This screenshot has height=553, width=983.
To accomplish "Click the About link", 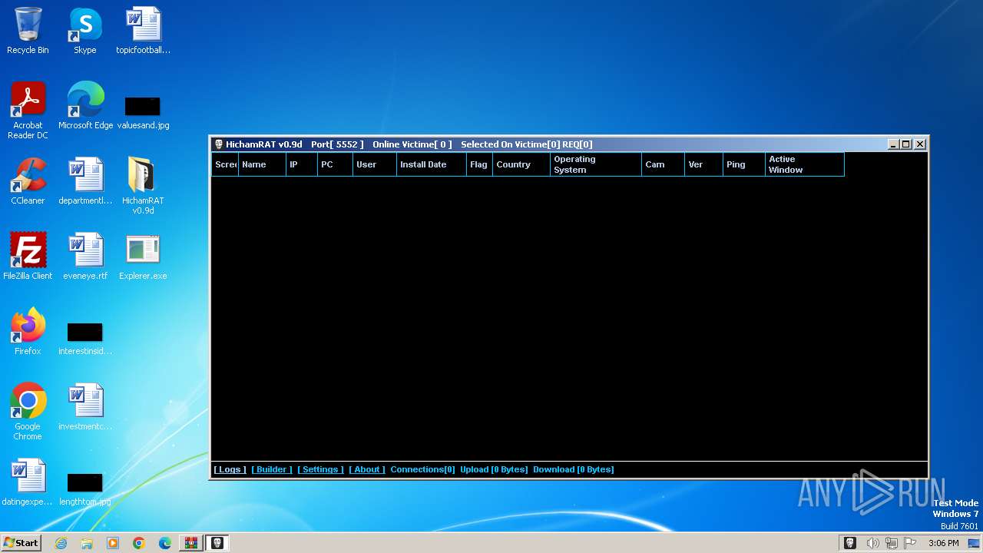I will tap(367, 469).
